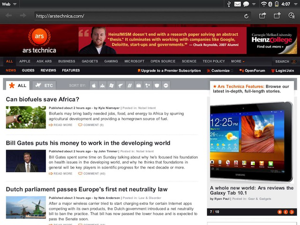Screen dimensions: 300x225
Task: Sort stories by the hash symbol icon
Action: pyautogui.click(x=129, y=85)
